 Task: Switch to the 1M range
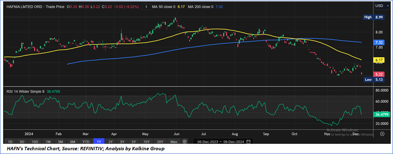point(48,142)
